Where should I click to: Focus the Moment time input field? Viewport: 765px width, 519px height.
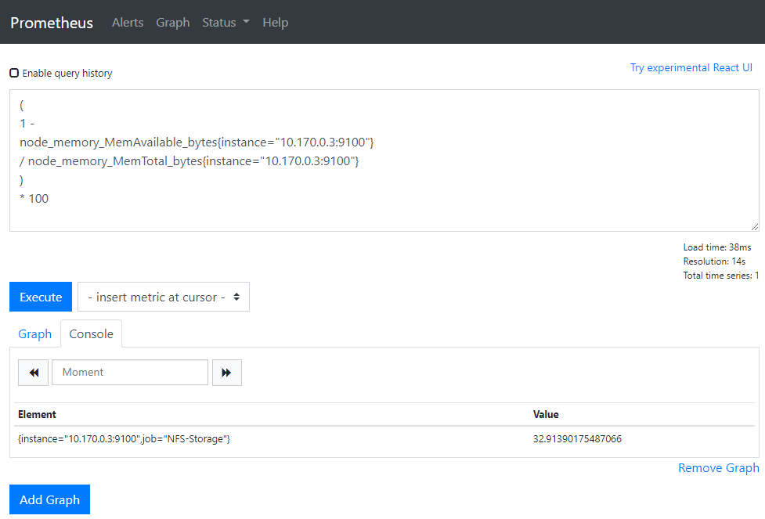click(x=130, y=373)
